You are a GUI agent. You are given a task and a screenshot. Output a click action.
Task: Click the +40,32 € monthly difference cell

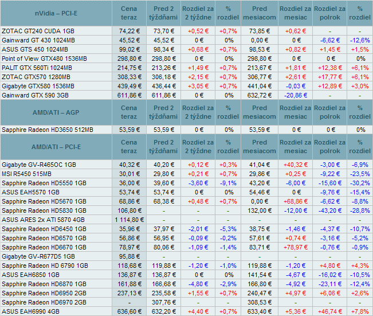[x=296, y=165]
